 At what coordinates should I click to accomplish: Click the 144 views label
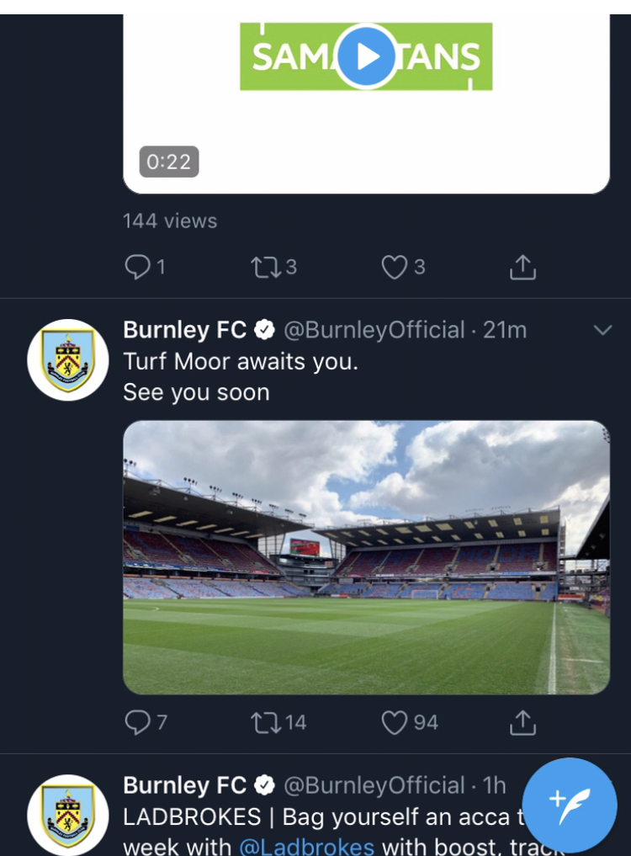click(170, 221)
